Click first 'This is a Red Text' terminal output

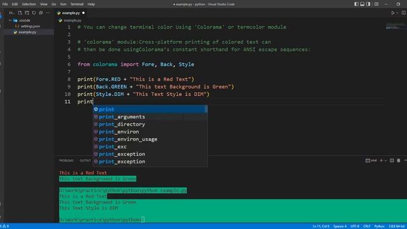(83, 173)
